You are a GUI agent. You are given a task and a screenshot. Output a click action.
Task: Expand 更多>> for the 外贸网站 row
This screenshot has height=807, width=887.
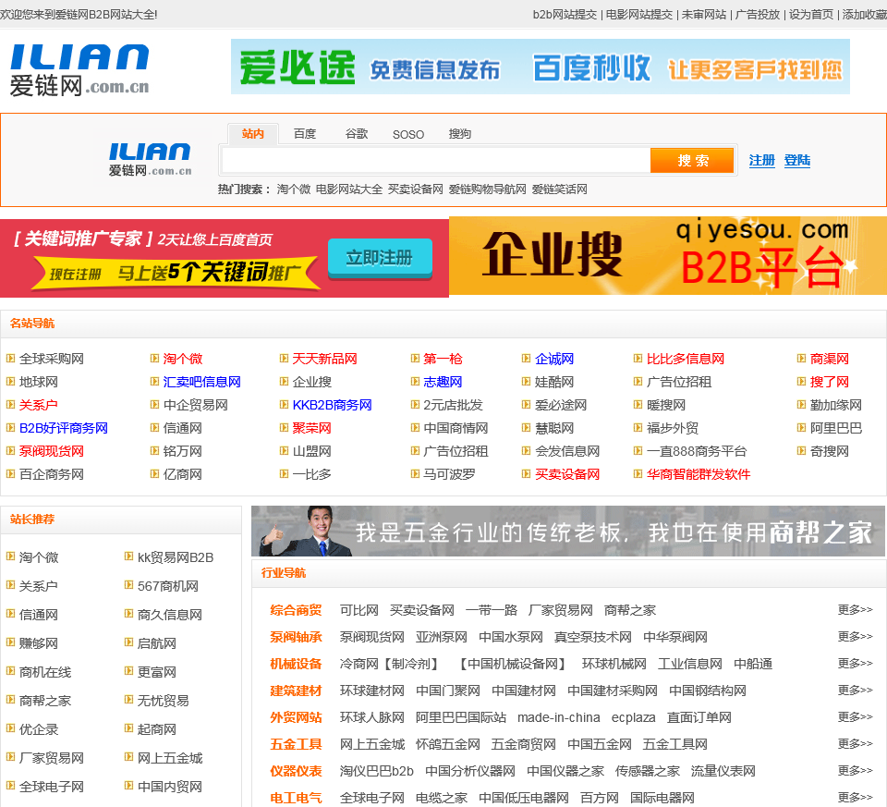pos(855,717)
